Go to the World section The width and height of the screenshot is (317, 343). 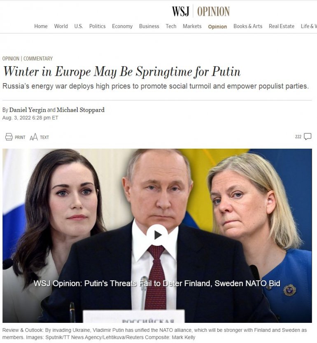coord(61,26)
